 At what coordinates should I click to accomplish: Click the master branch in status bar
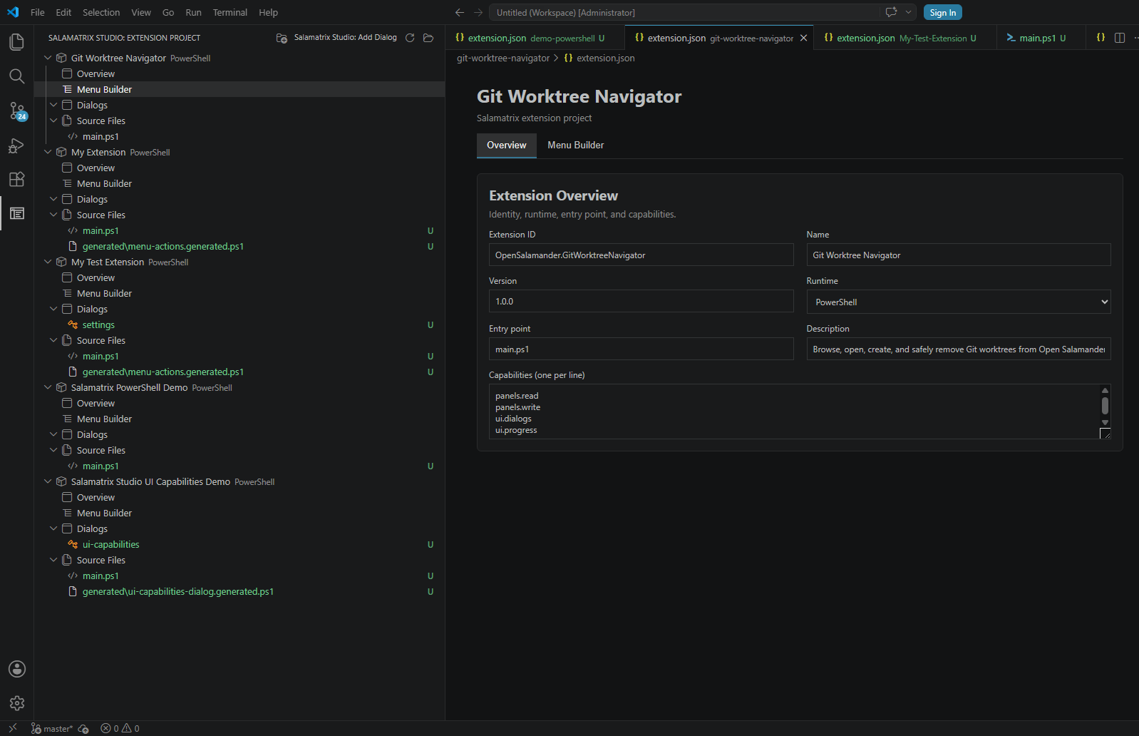pyautogui.click(x=51, y=728)
